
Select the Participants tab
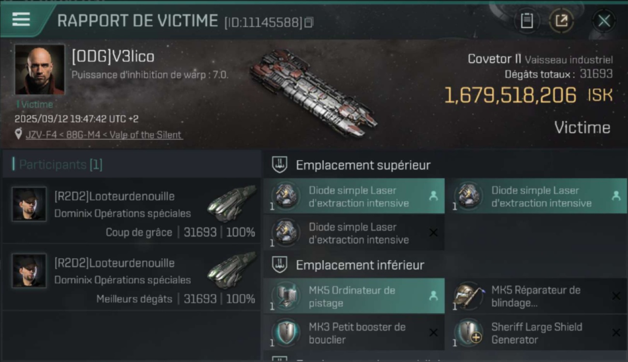click(61, 165)
